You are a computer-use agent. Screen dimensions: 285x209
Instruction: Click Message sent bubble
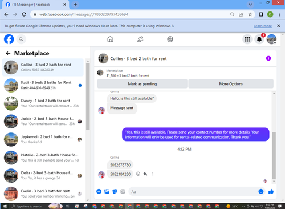tap(122, 108)
